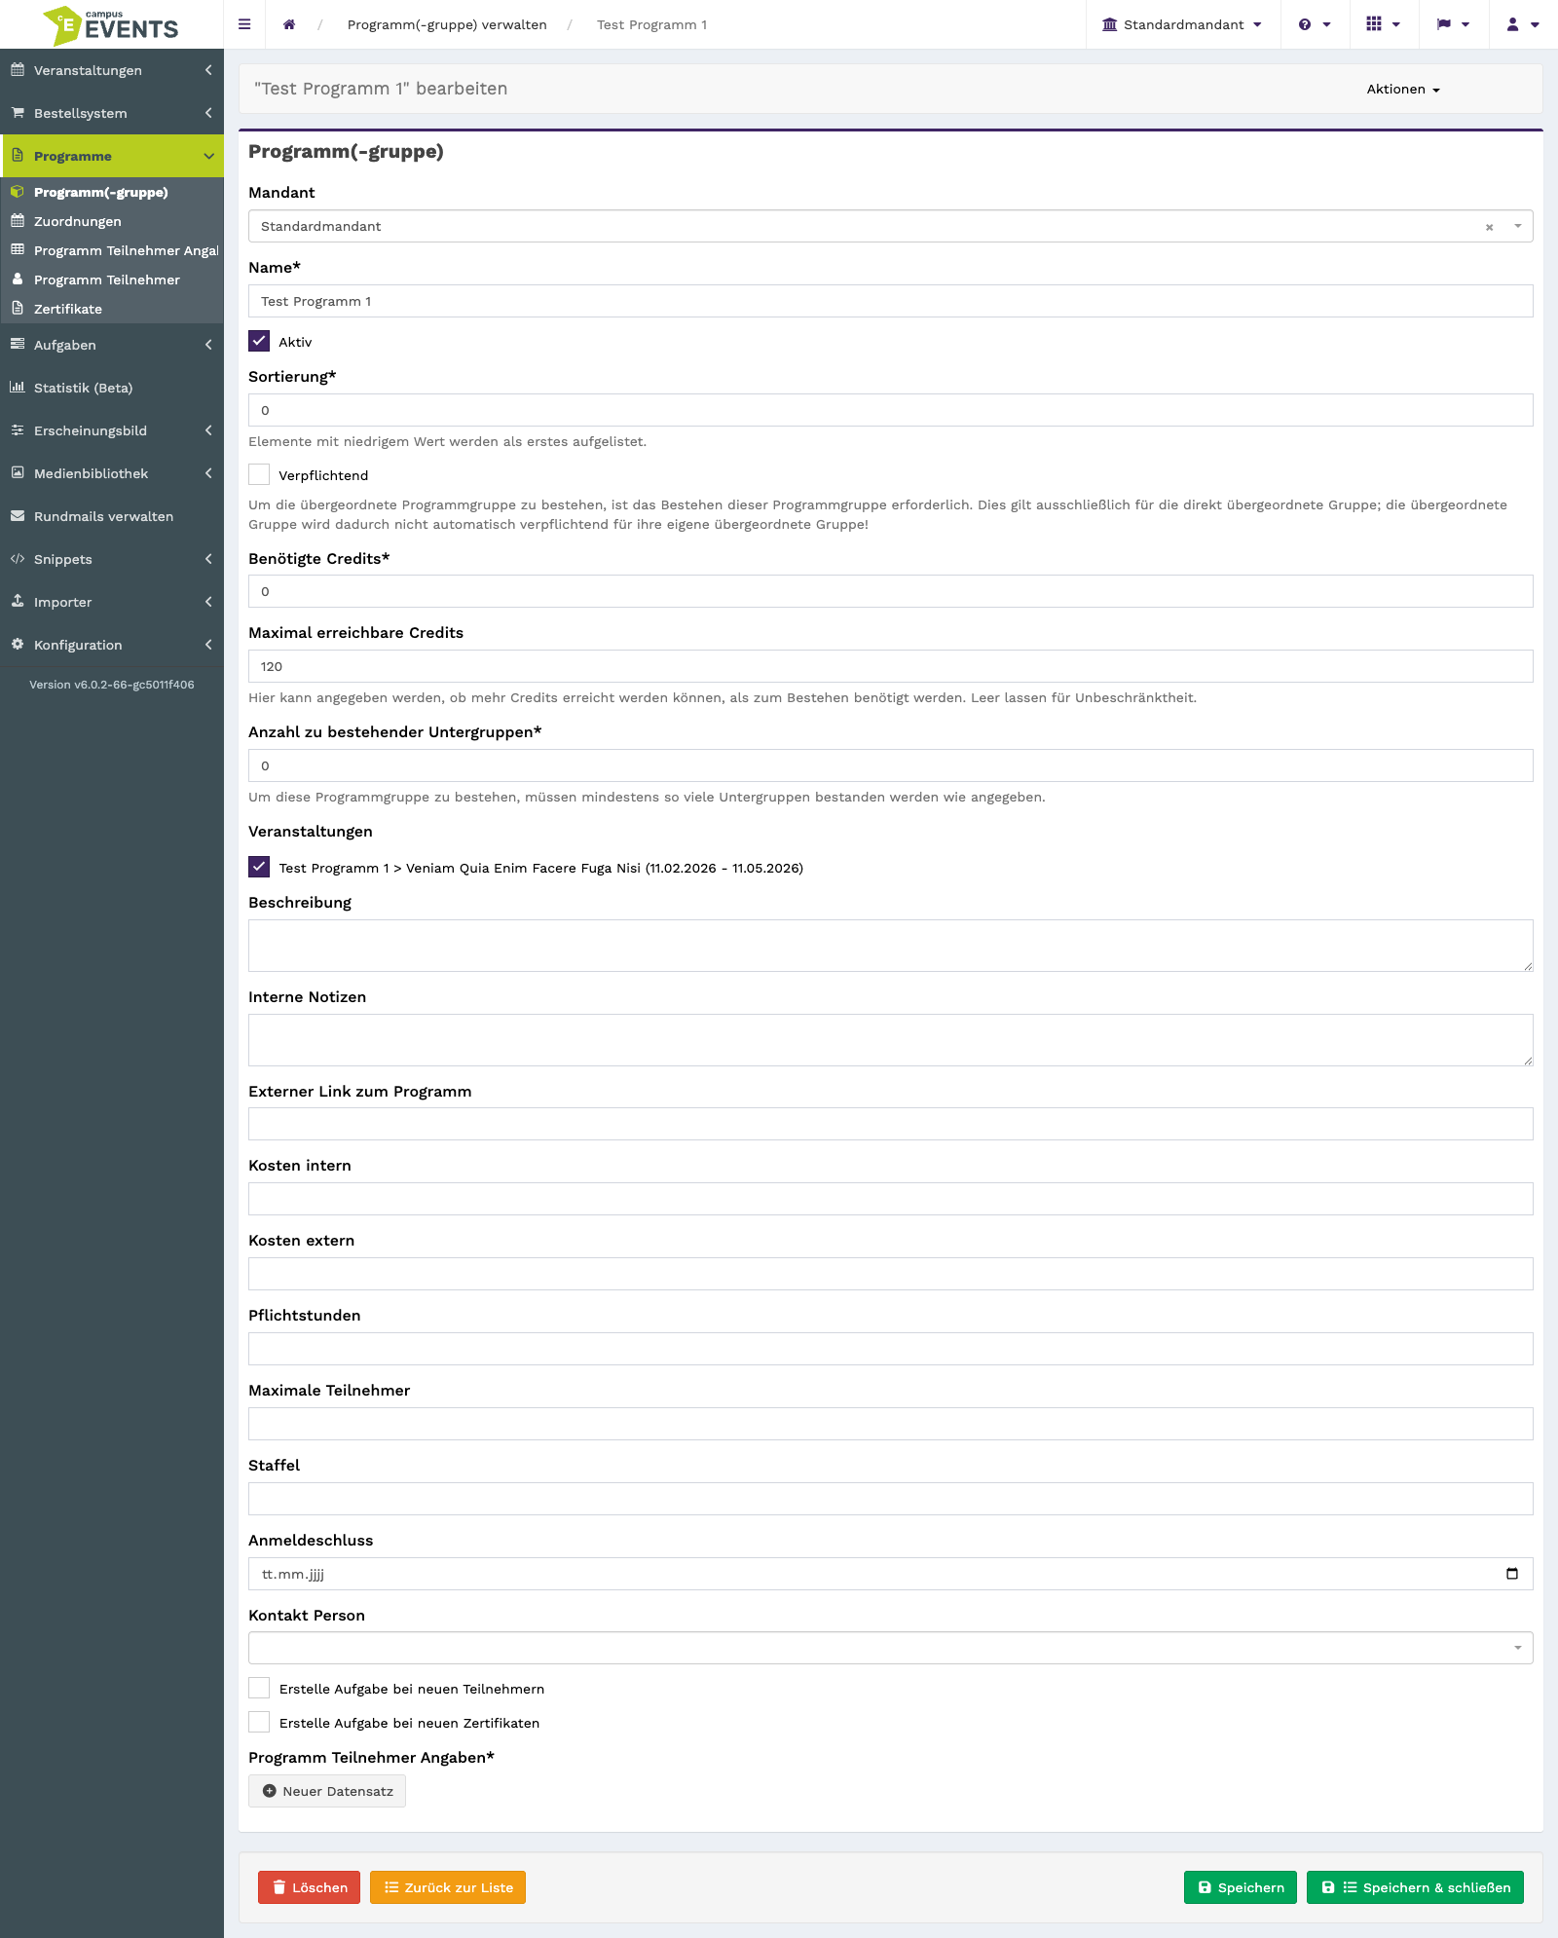
Task: Uncheck the Veniam Quia Enim Veranstaltung checkbox
Action: pyautogui.click(x=259, y=867)
